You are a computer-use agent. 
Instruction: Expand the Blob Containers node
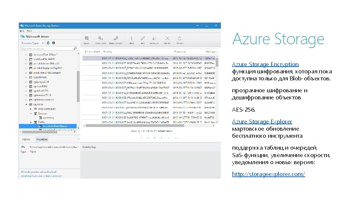(x=31, y=109)
